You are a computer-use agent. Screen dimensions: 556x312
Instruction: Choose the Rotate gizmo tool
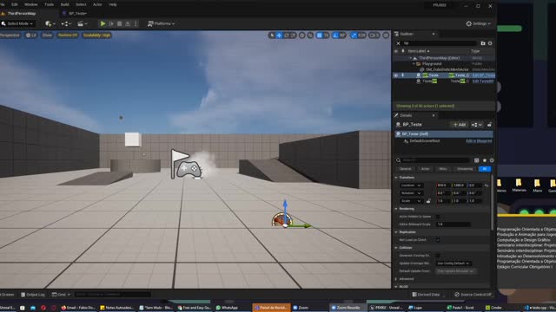pos(286,36)
